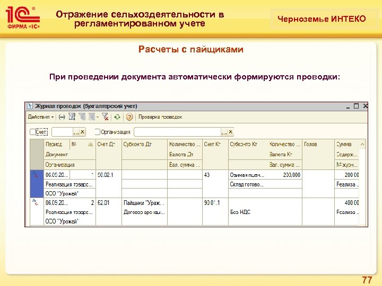Click the Договор аренды... cell
This screenshot has width=382, height=286.
[144, 212]
